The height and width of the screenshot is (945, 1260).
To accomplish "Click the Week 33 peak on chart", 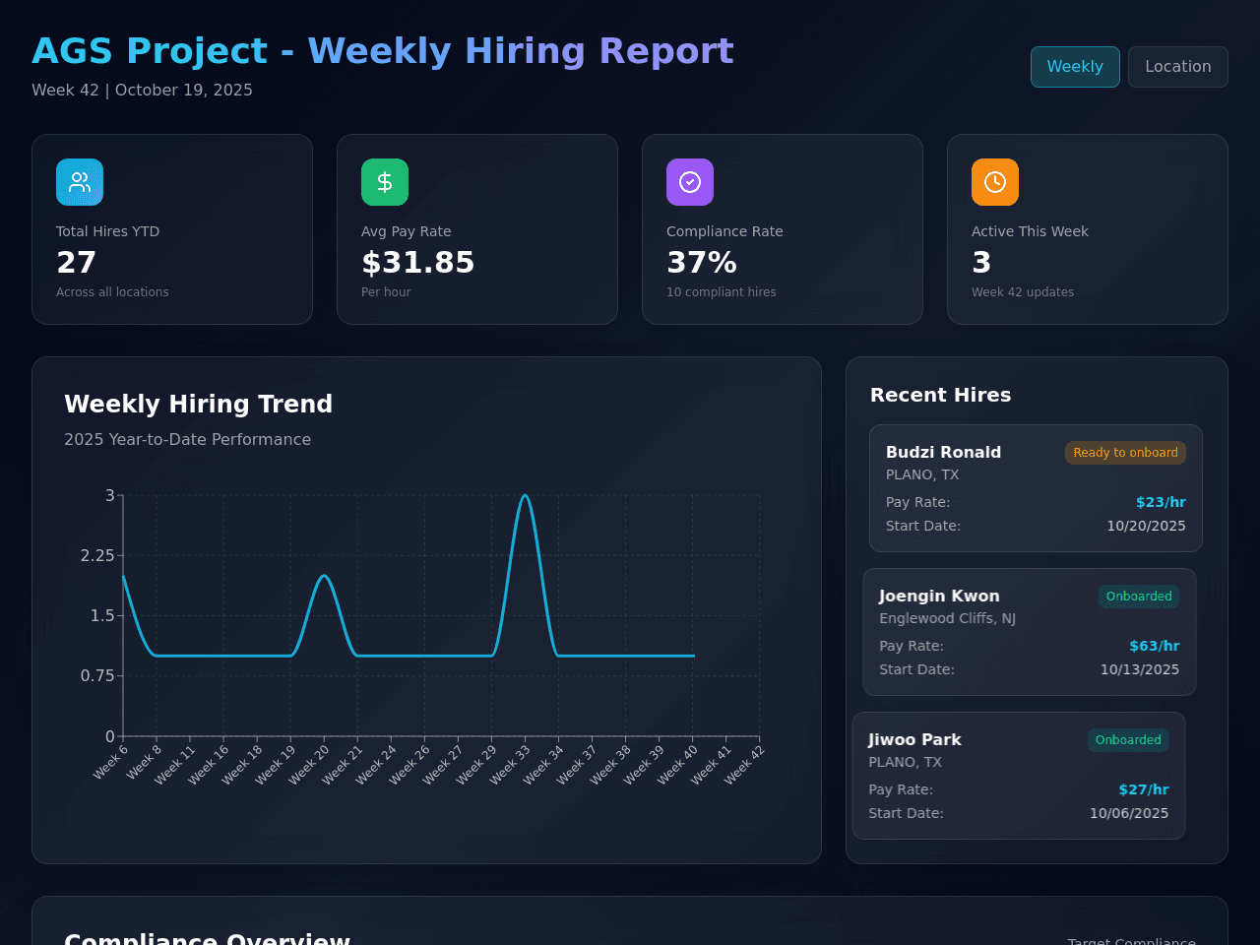I will click(x=525, y=495).
